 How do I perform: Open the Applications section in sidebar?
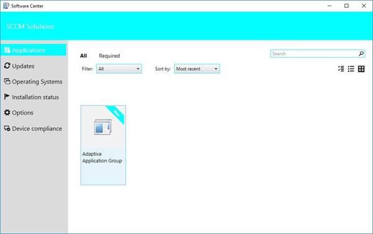[34, 50]
